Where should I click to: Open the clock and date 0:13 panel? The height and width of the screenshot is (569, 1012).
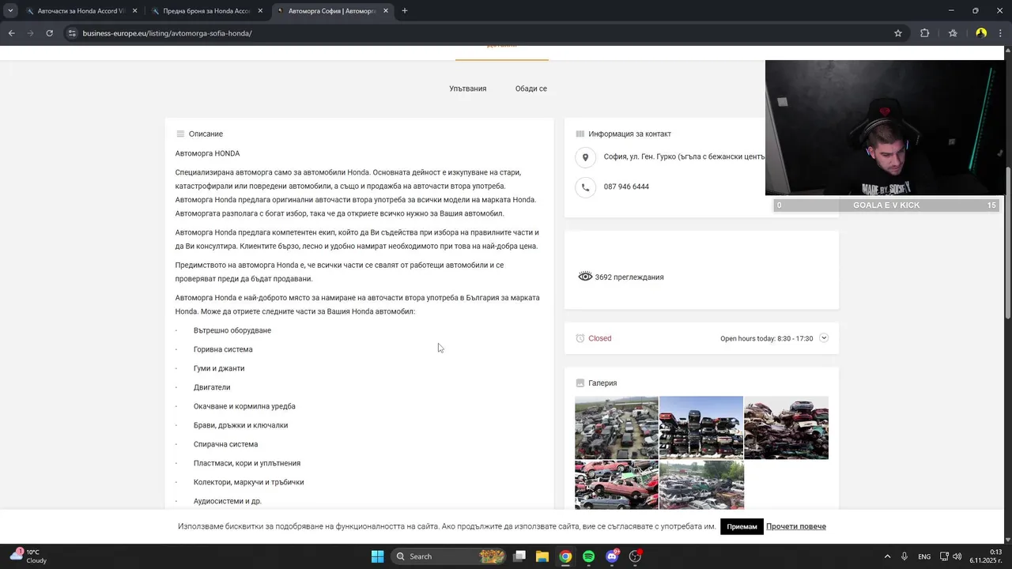[986, 556]
